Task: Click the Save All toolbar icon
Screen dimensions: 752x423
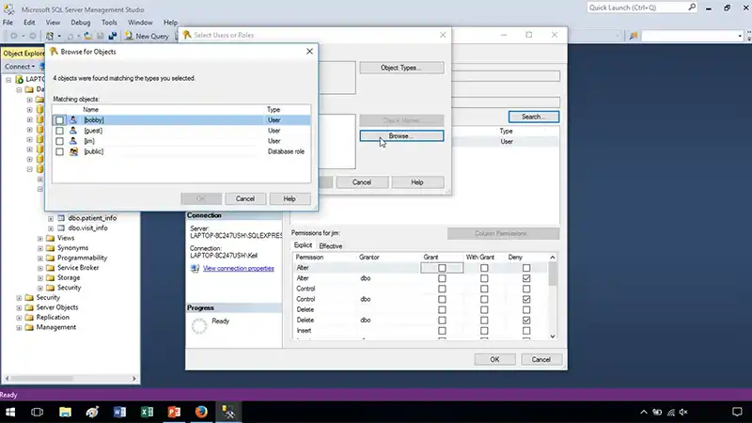Action: coord(112,36)
